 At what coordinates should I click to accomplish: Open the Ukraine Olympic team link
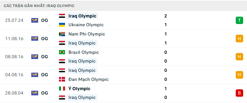coord(86,25)
